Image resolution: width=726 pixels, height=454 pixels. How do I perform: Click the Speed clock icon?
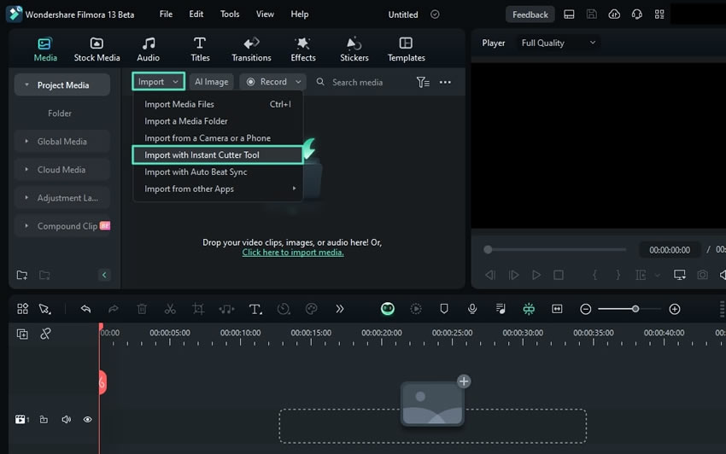click(x=284, y=309)
